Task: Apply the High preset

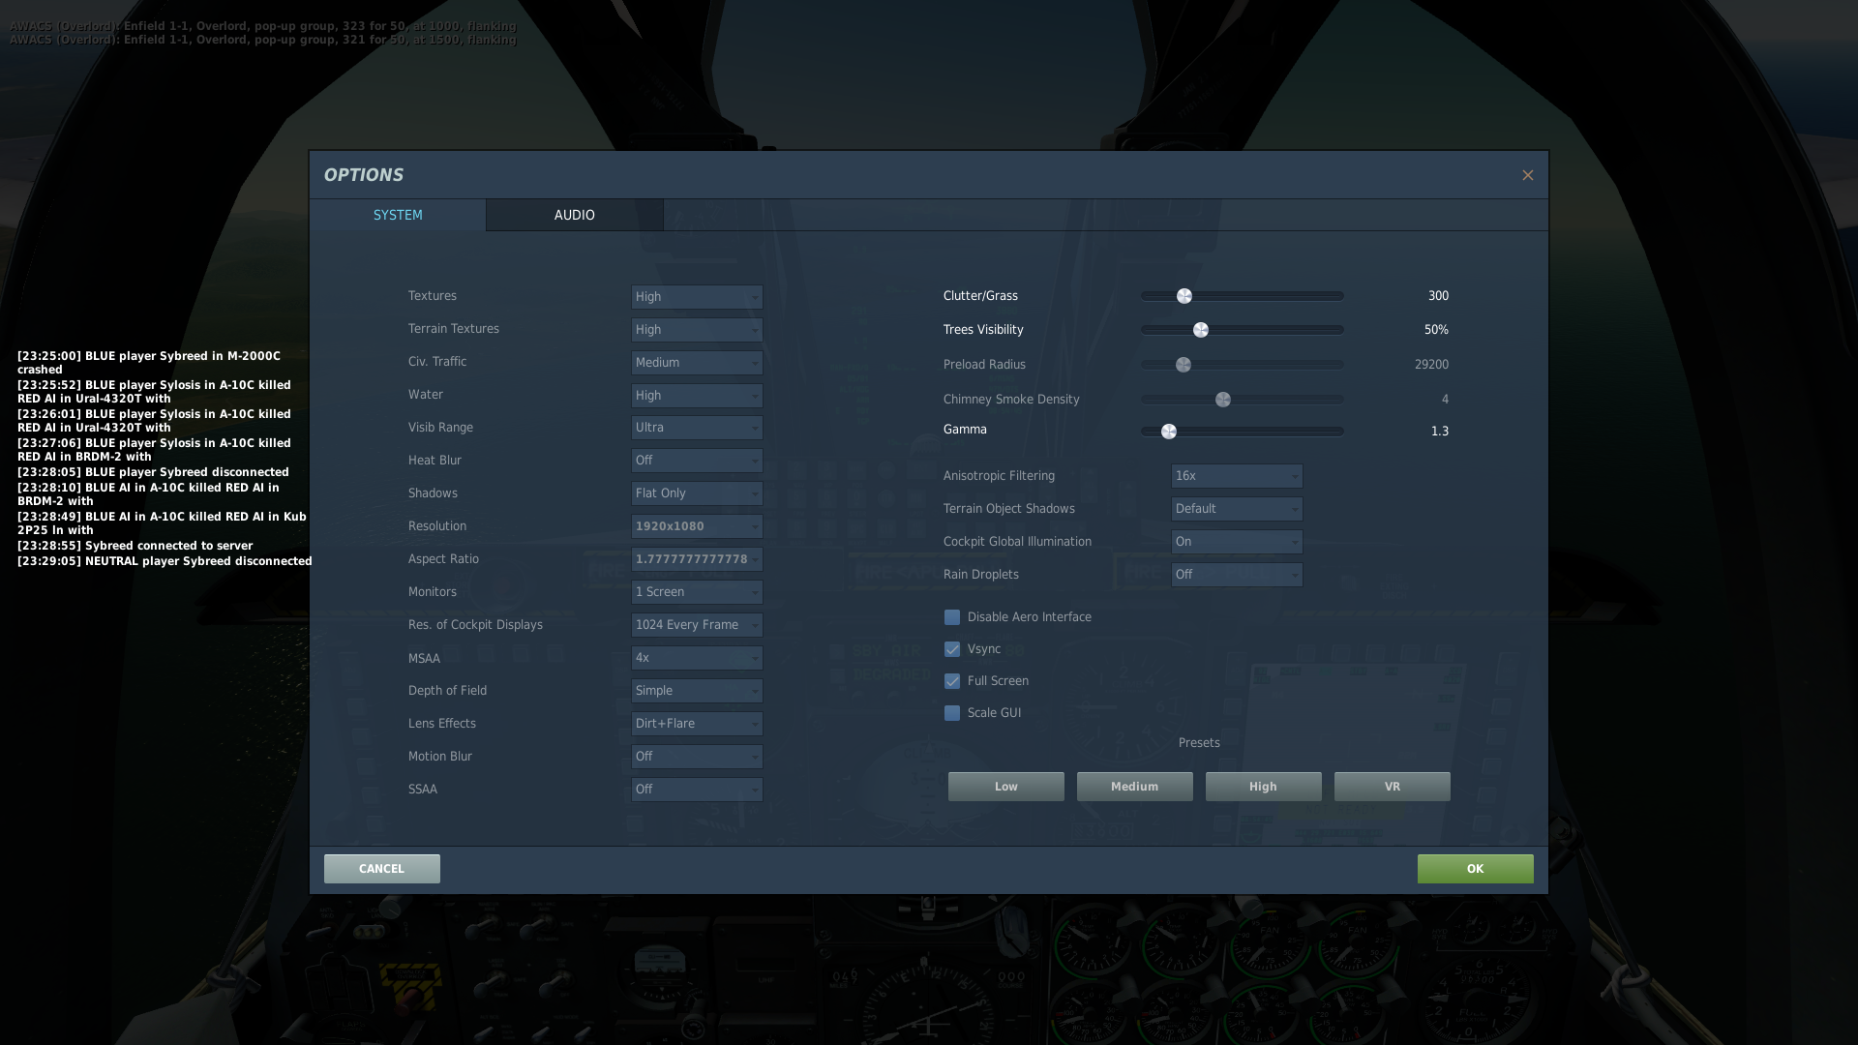Action: [x=1264, y=787]
